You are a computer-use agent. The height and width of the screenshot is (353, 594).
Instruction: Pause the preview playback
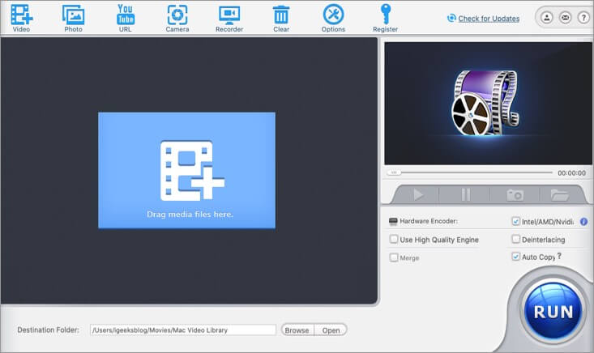tap(466, 195)
